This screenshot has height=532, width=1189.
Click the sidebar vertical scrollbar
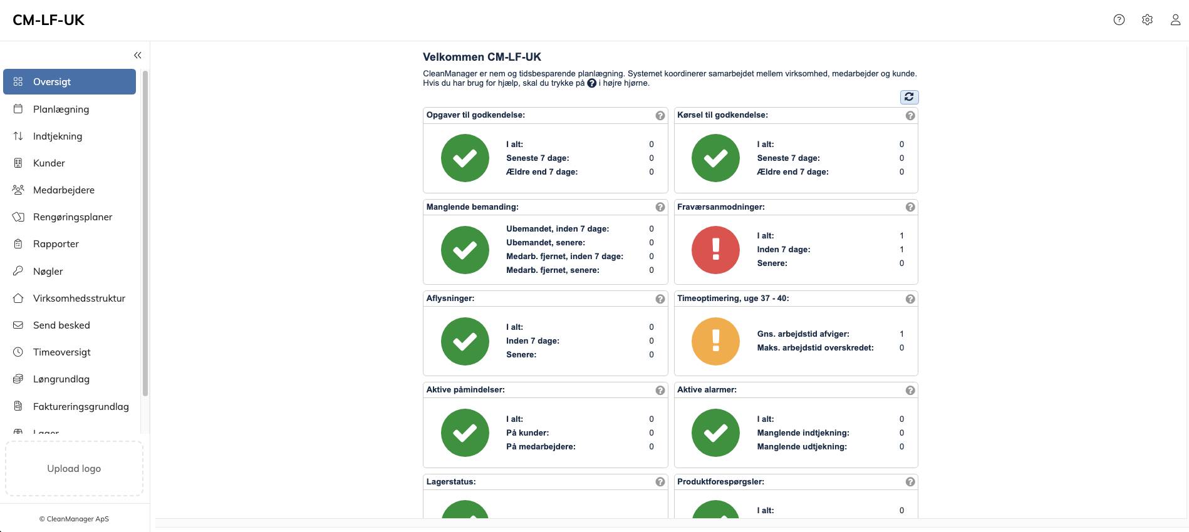click(x=145, y=232)
